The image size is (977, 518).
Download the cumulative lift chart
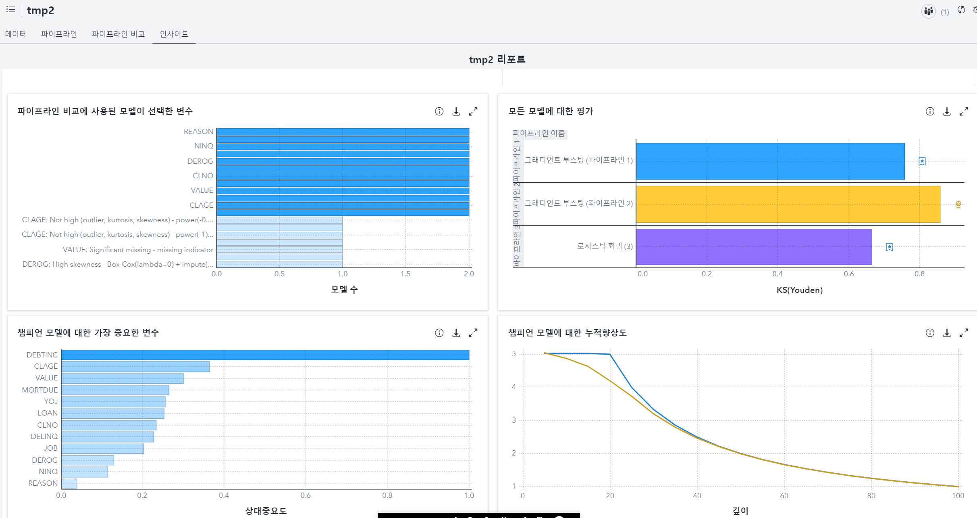pos(947,333)
